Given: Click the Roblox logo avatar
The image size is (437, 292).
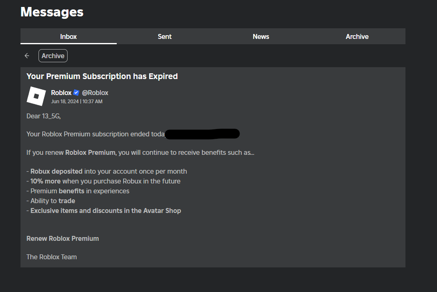Looking at the screenshot, I should (x=36, y=96).
